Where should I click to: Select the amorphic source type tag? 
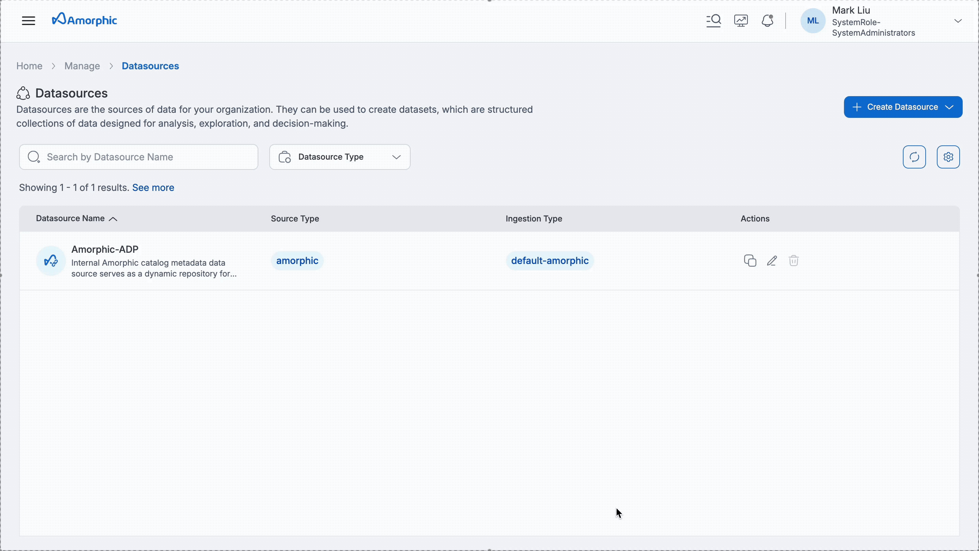[x=297, y=261]
